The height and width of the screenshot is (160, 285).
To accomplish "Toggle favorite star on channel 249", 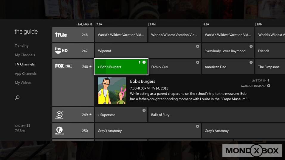I will point(91,115).
